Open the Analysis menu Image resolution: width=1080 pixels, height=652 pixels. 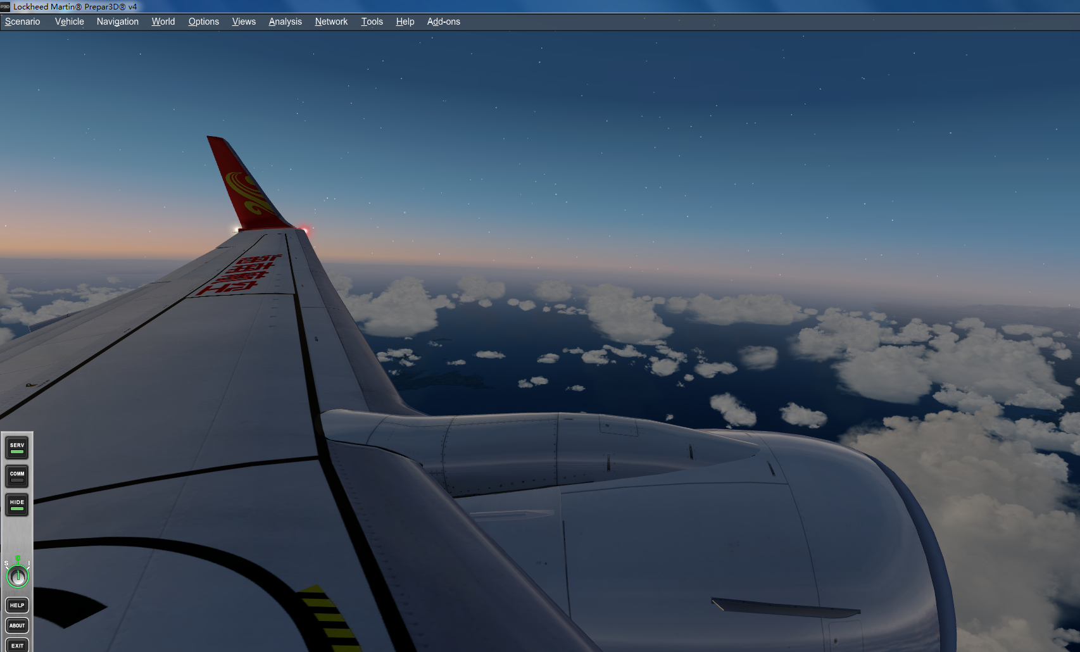(285, 21)
